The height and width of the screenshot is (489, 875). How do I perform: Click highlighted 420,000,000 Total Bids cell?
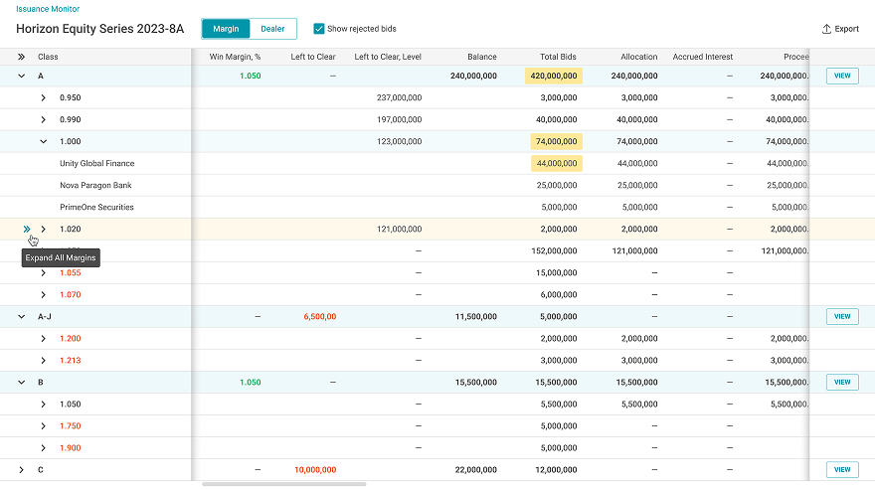point(554,76)
